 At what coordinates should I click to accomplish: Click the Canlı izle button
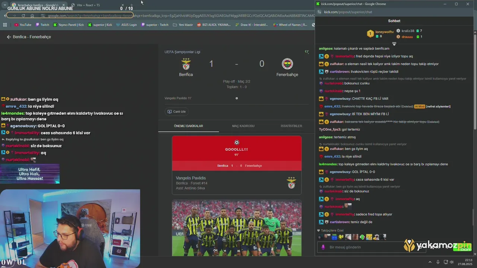point(177,112)
